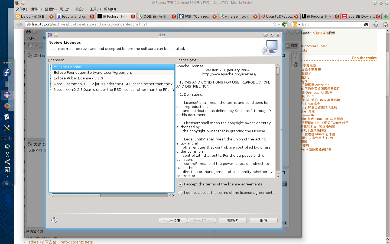Expand Eclipse Public License v 1.0

(50, 78)
